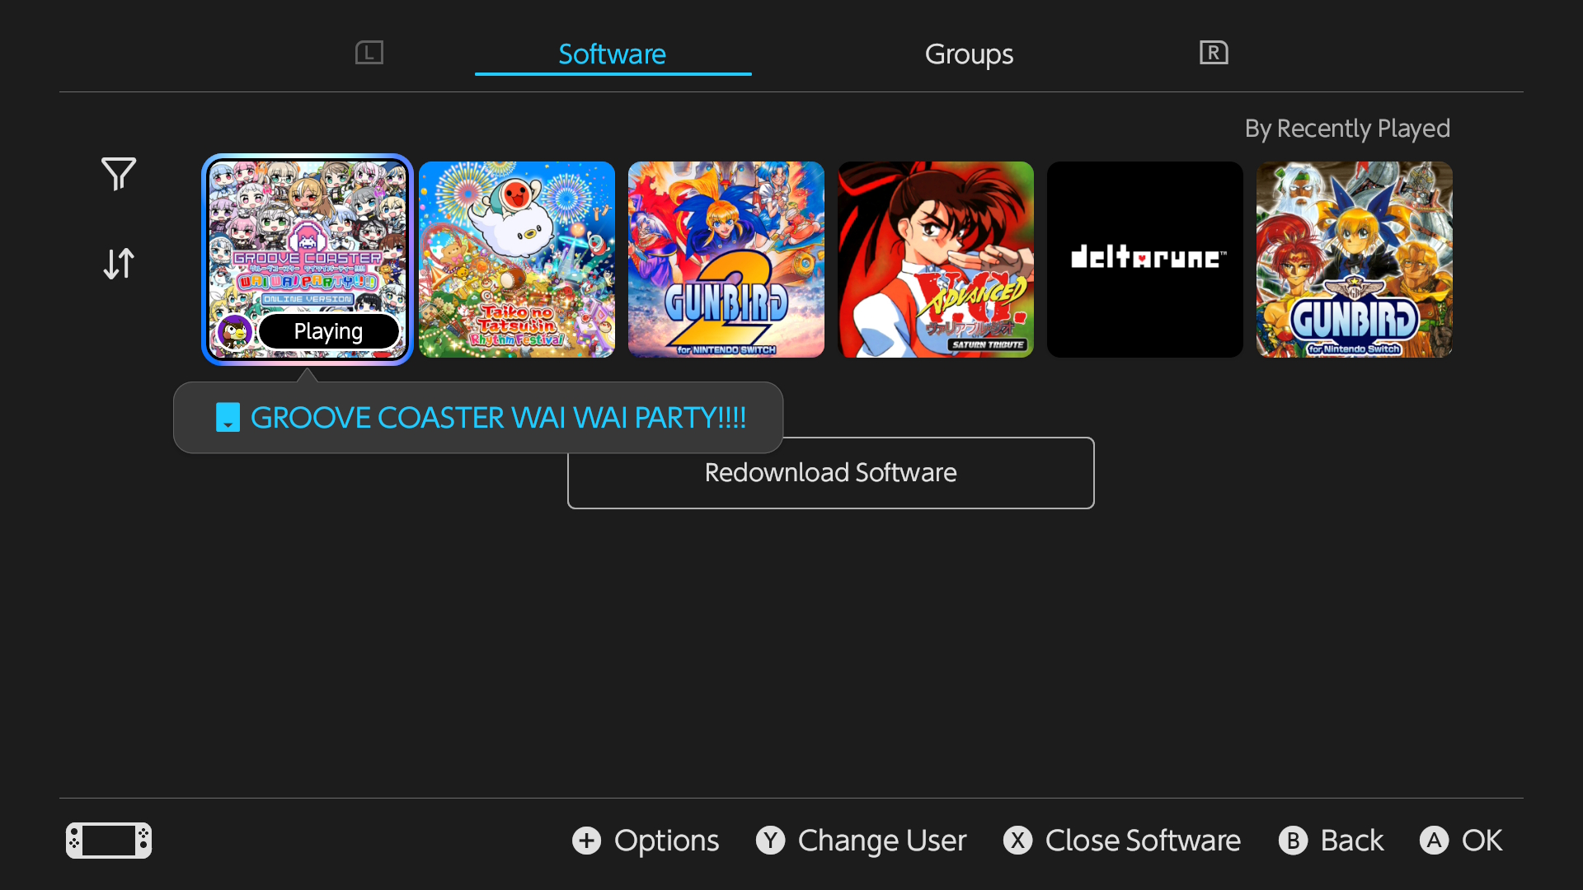Click the plus Options button
Screen dimensions: 1583x890
click(646, 841)
